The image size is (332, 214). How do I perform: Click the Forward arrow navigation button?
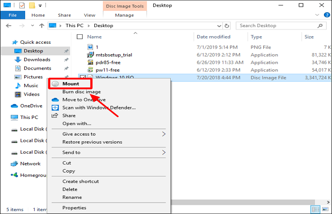tap(22, 26)
